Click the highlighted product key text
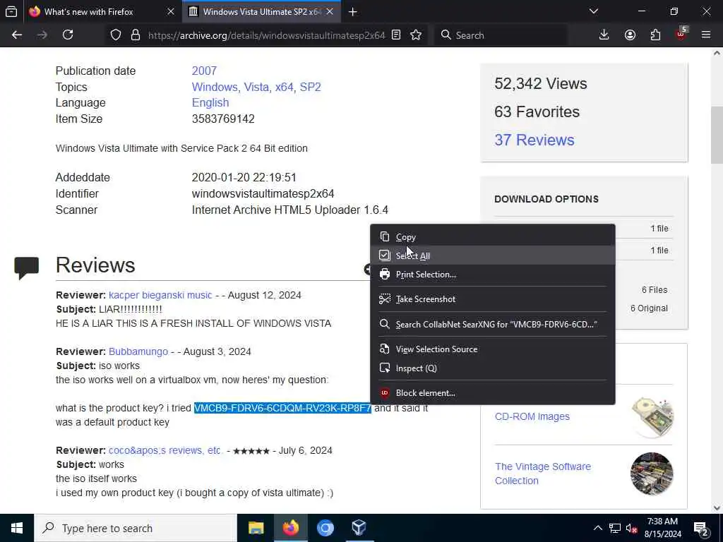This screenshot has height=542, width=723. 282,409
